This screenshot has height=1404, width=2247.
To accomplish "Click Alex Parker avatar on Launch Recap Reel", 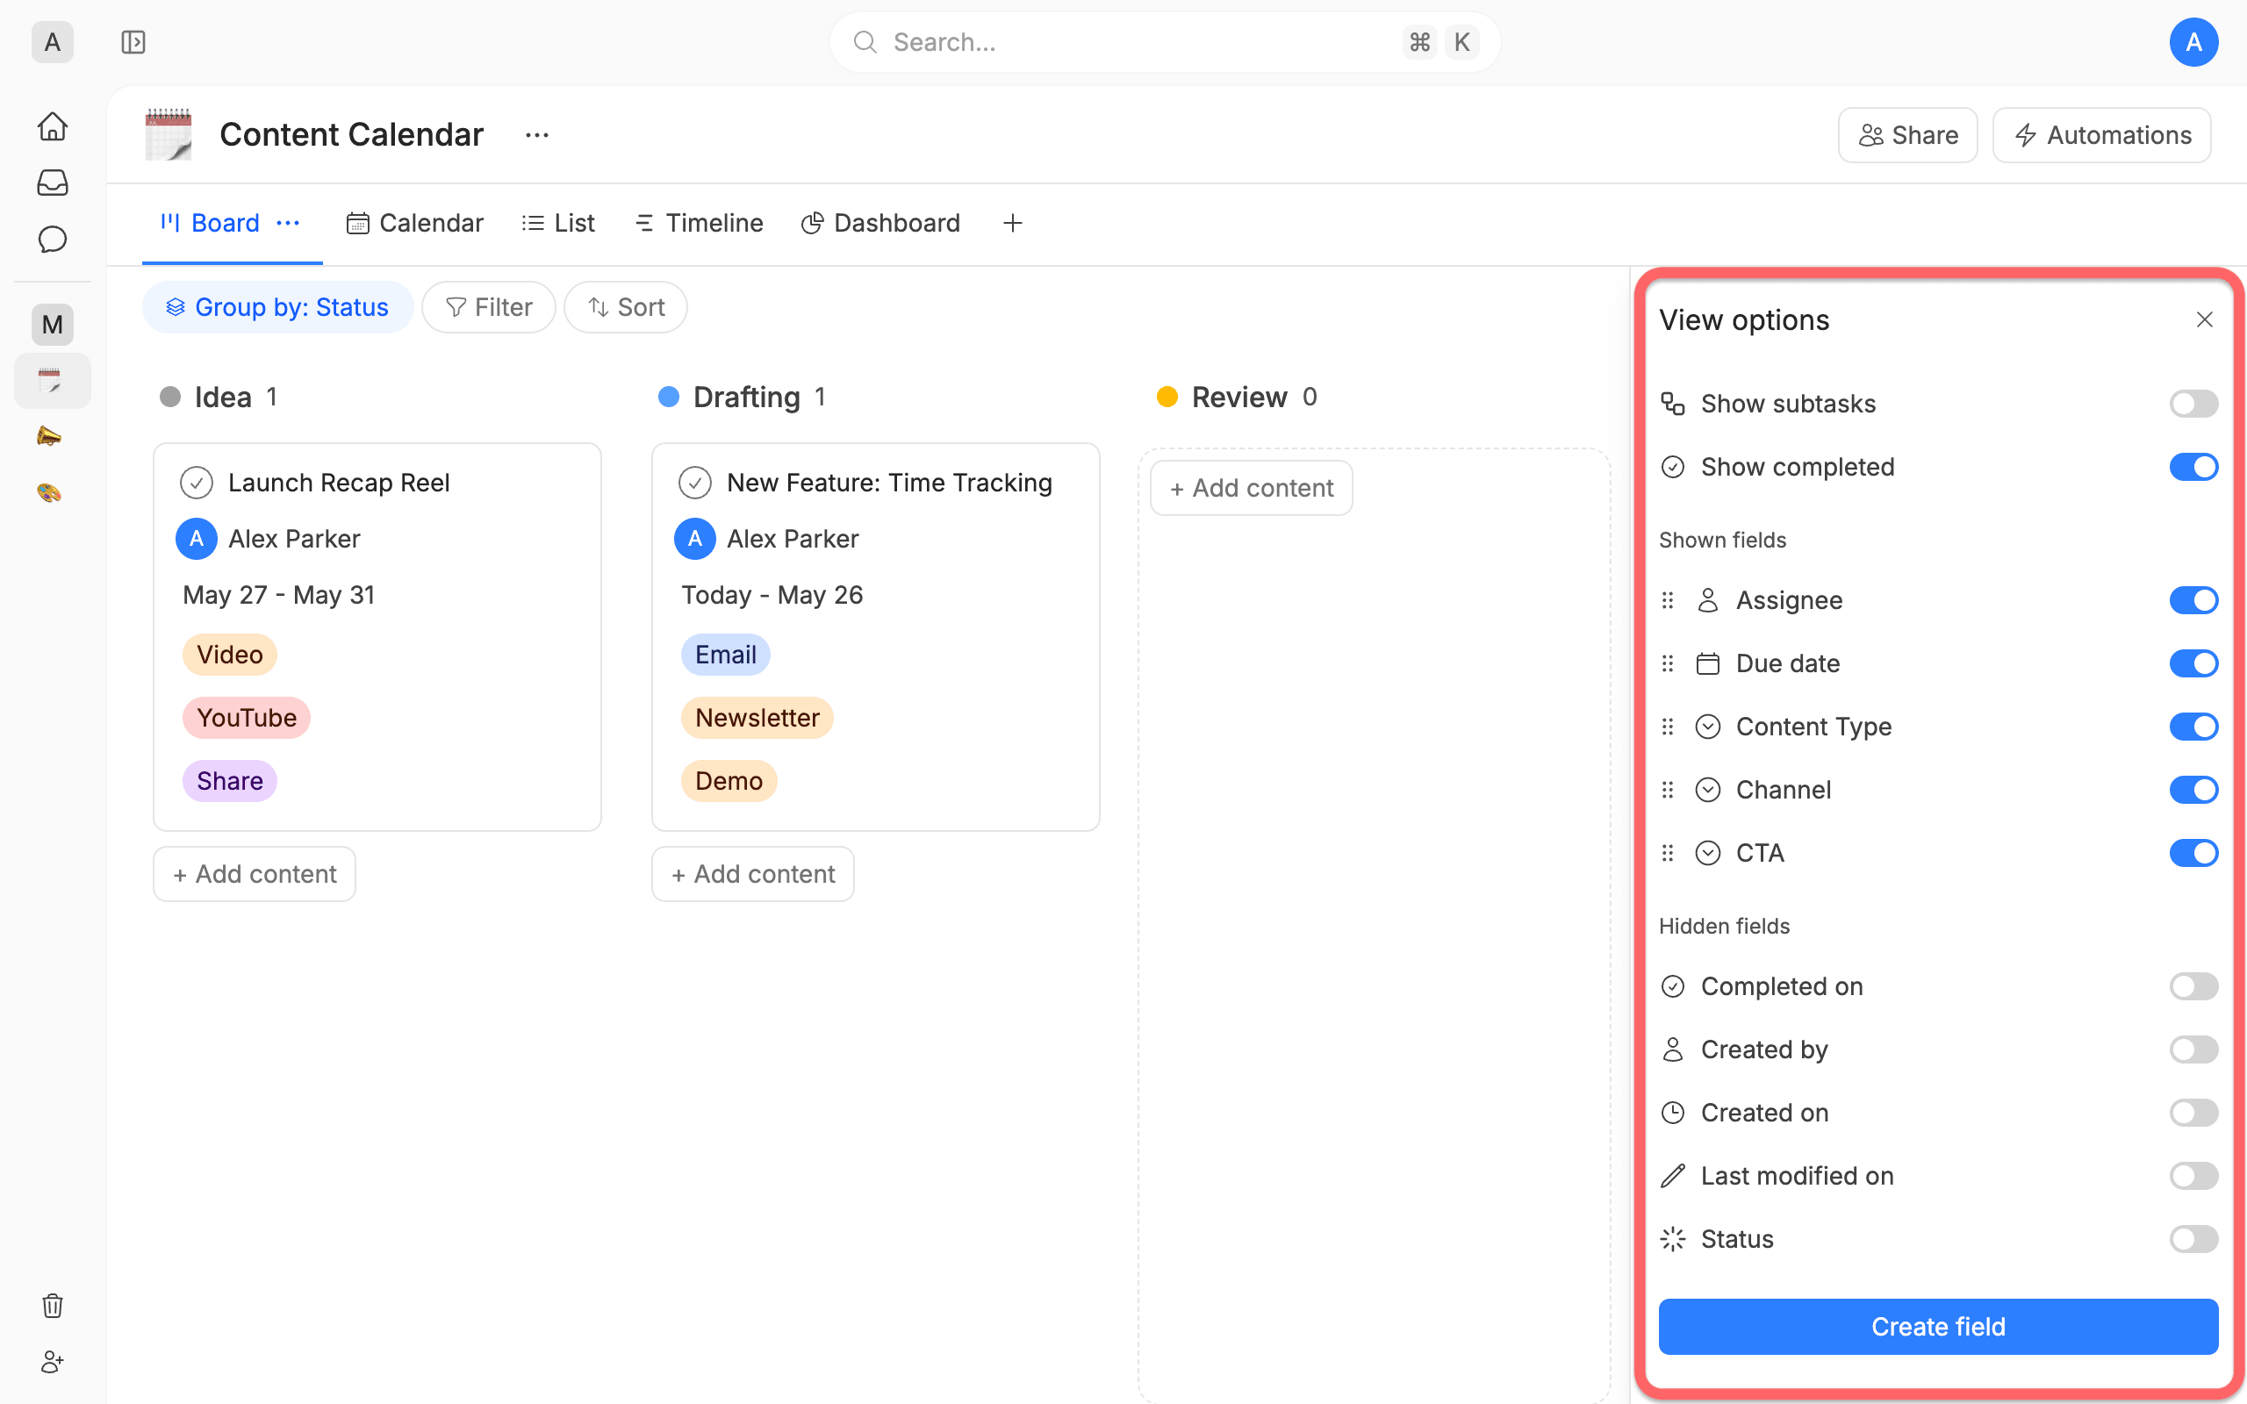I will click(x=196, y=539).
